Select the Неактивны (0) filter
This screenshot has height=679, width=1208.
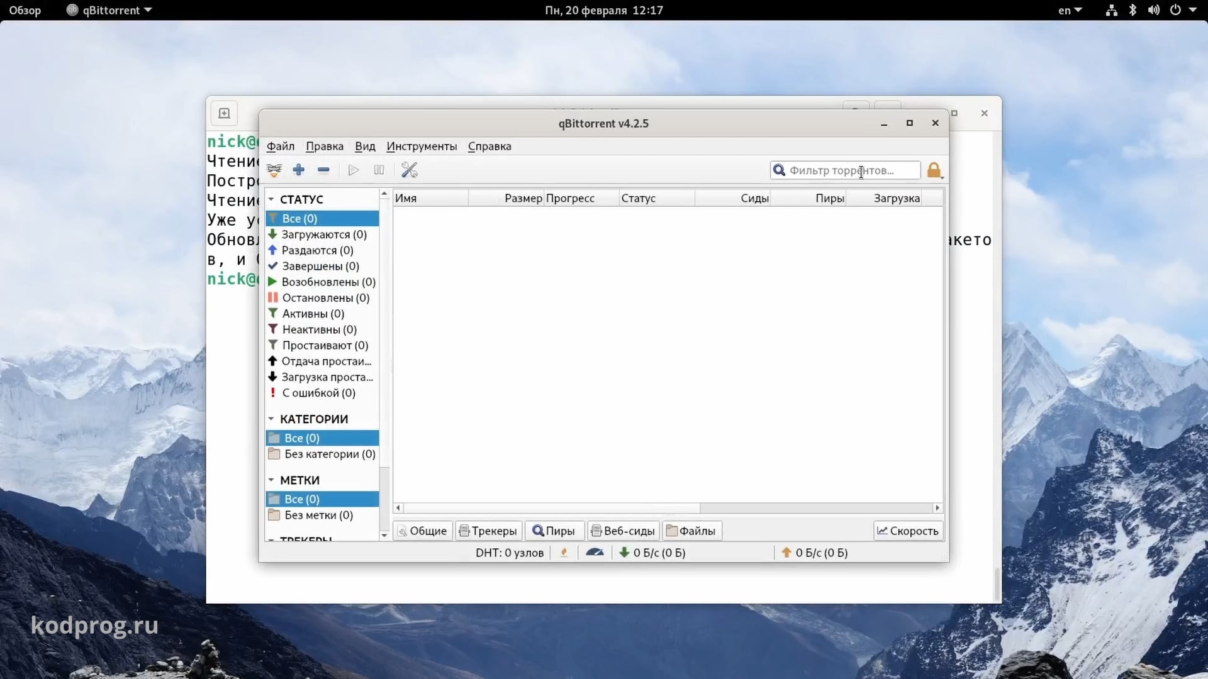(322, 329)
